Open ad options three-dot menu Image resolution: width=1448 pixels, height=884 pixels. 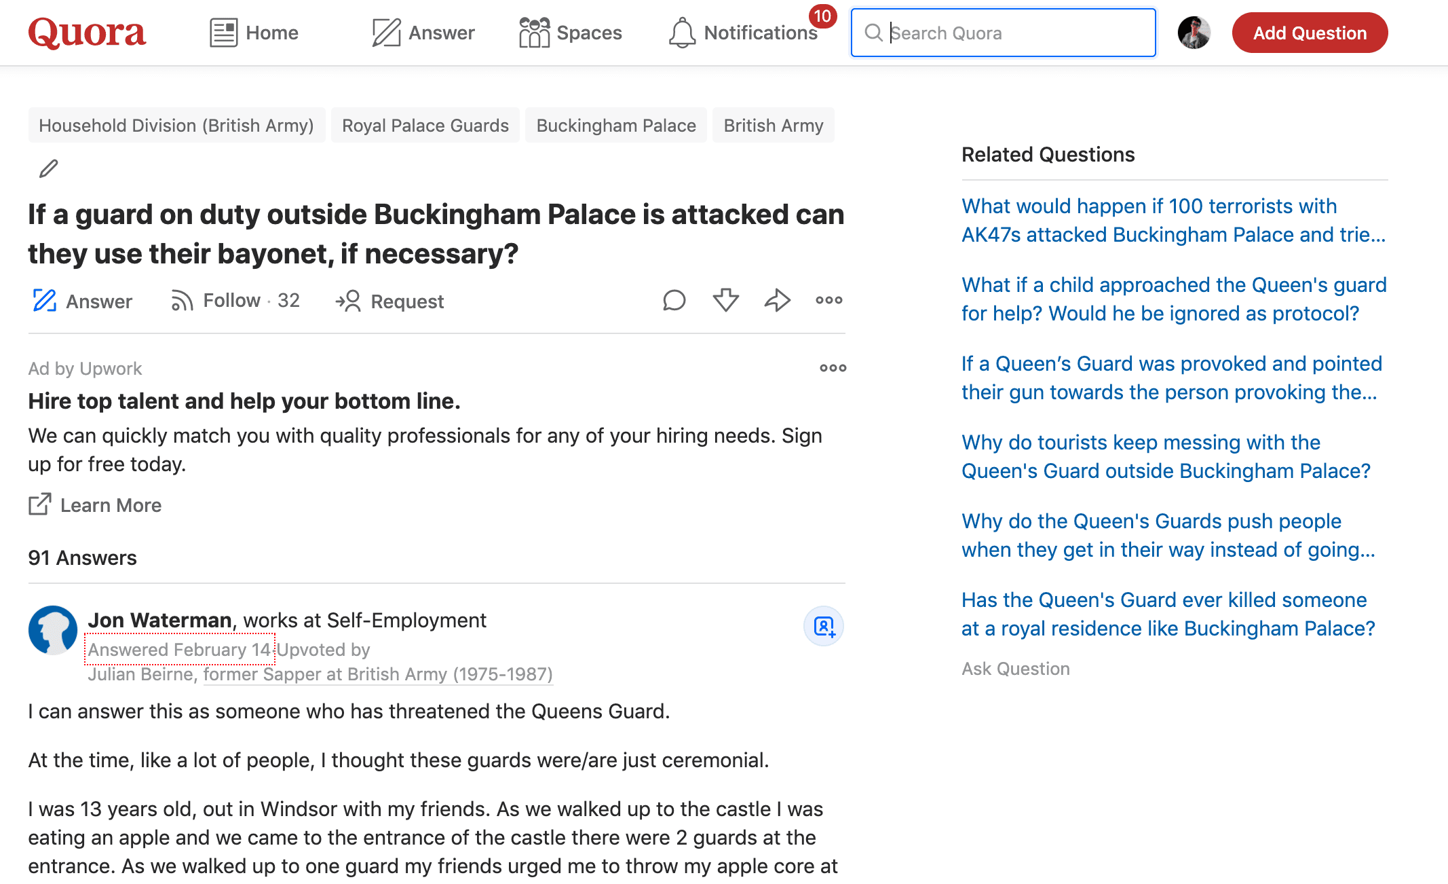click(x=833, y=368)
